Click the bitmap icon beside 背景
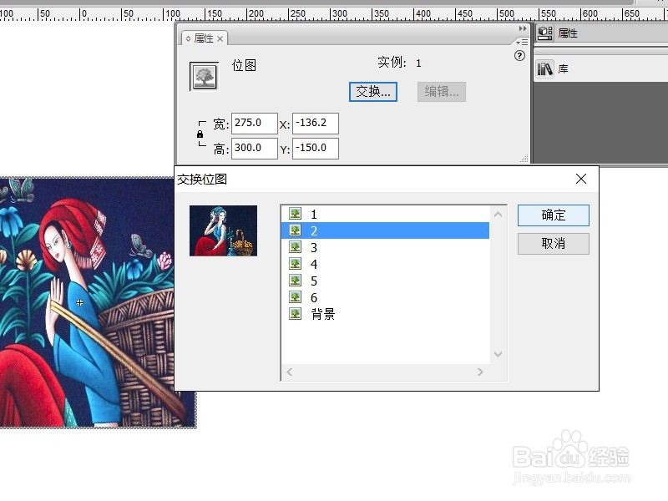This screenshot has width=668, height=501. [296, 314]
